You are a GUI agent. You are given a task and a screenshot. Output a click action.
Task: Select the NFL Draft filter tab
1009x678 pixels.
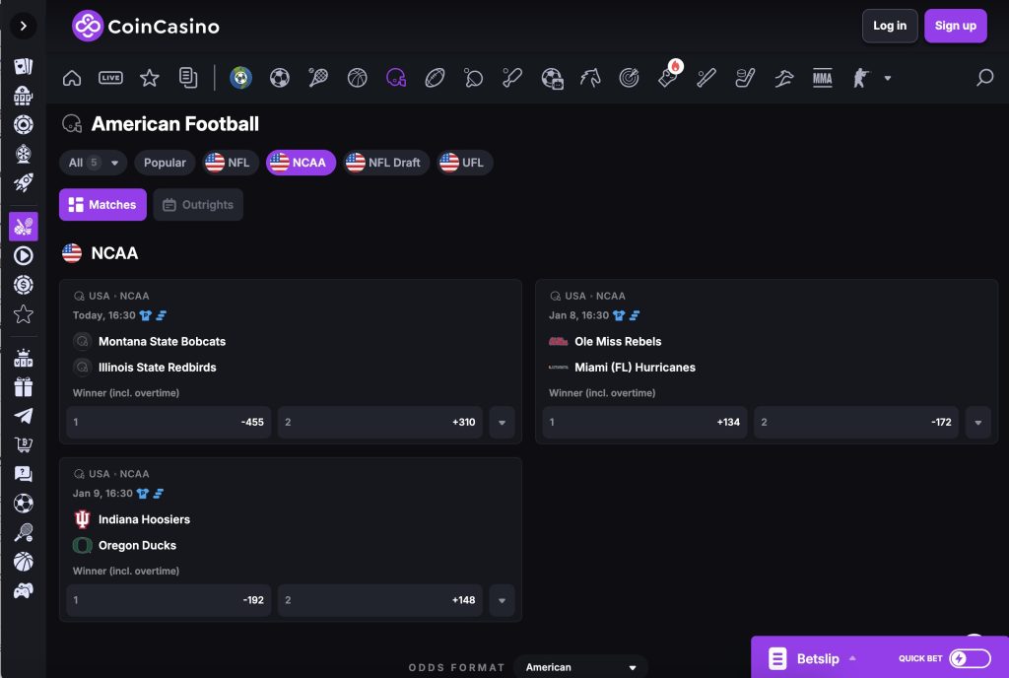[385, 163]
